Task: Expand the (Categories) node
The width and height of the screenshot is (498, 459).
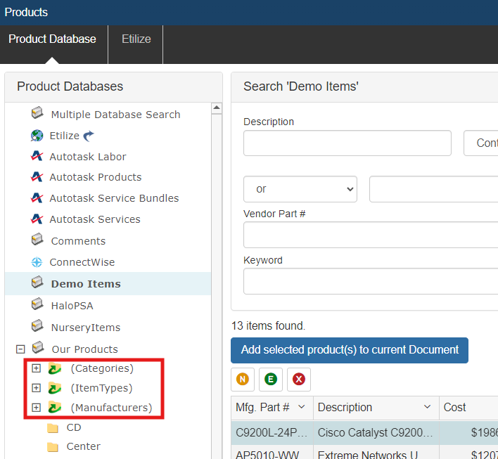Action: tap(36, 368)
